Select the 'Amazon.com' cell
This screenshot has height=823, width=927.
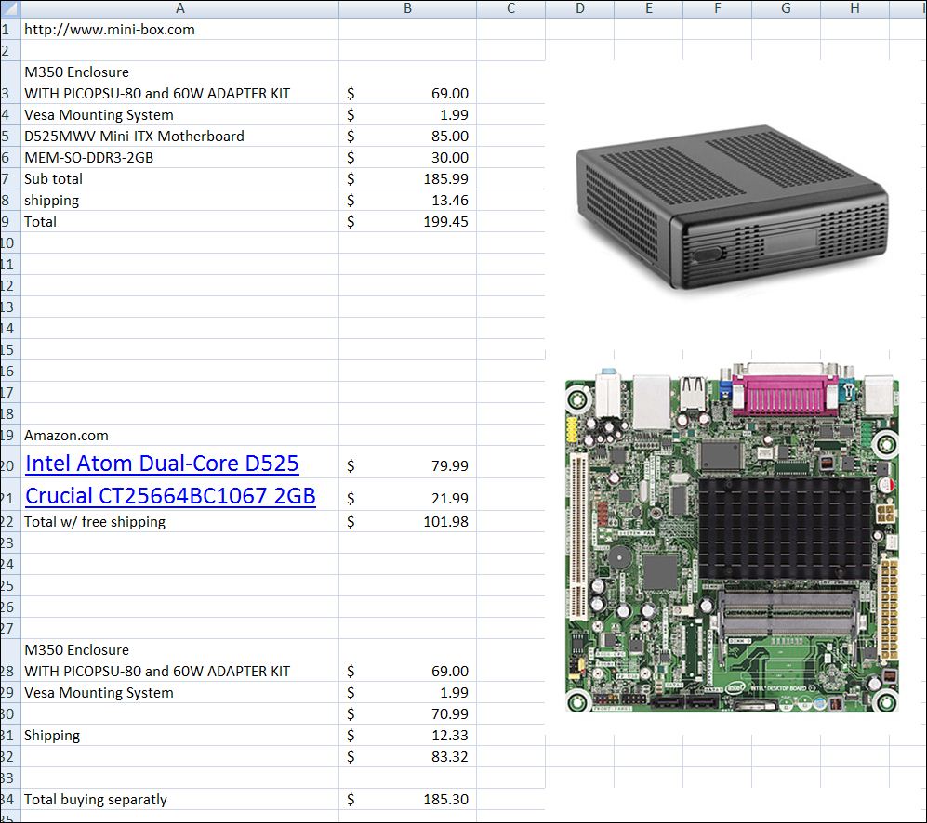[180, 435]
